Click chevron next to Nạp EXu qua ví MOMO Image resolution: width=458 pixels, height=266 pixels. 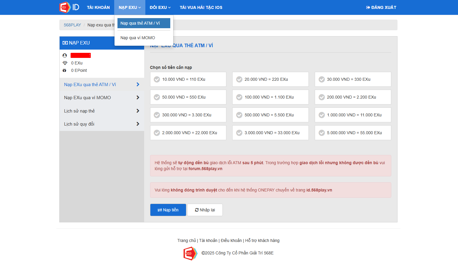point(138,98)
